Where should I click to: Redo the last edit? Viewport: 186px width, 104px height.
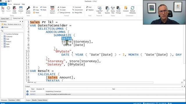pyautogui.click(x=43, y=10)
